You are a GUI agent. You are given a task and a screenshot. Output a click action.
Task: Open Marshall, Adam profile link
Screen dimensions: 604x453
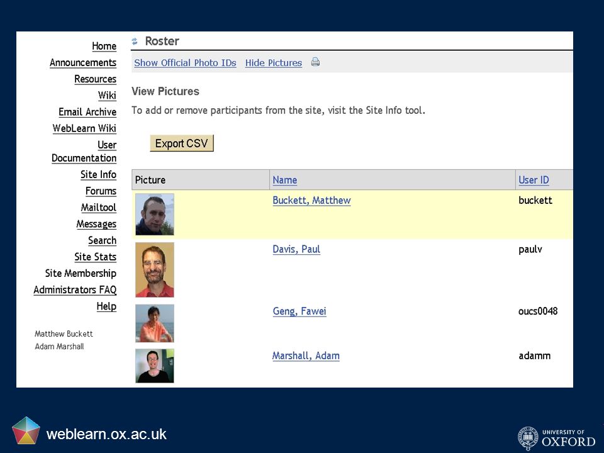click(306, 356)
